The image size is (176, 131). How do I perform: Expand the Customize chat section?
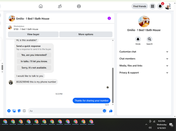[144, 52]
